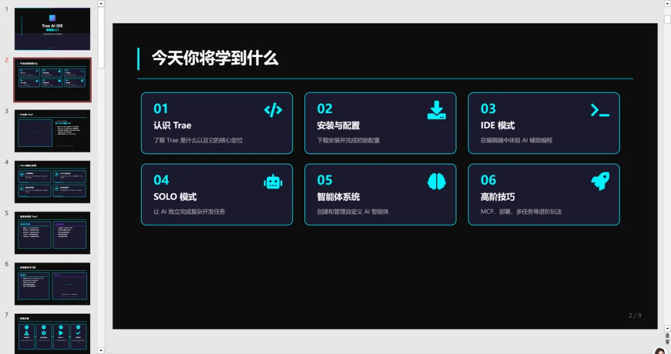Click slide number label 5 beside its thumbnail

click(x=6, y=213)
